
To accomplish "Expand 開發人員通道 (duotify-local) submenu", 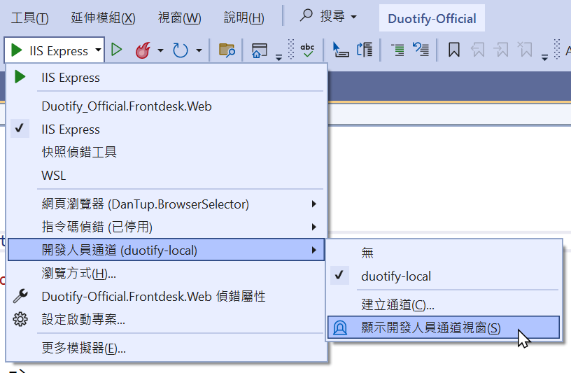I will (x=166, y=250).
